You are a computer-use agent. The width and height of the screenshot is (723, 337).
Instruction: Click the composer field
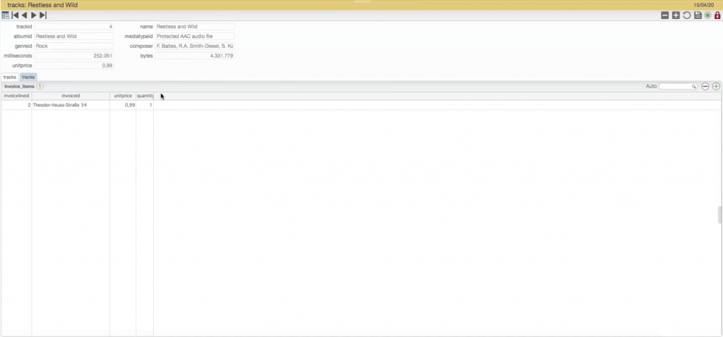pos(195,46)
